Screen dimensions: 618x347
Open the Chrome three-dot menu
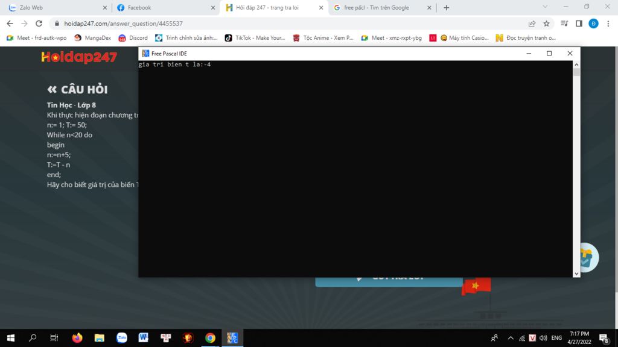[608, 23]
